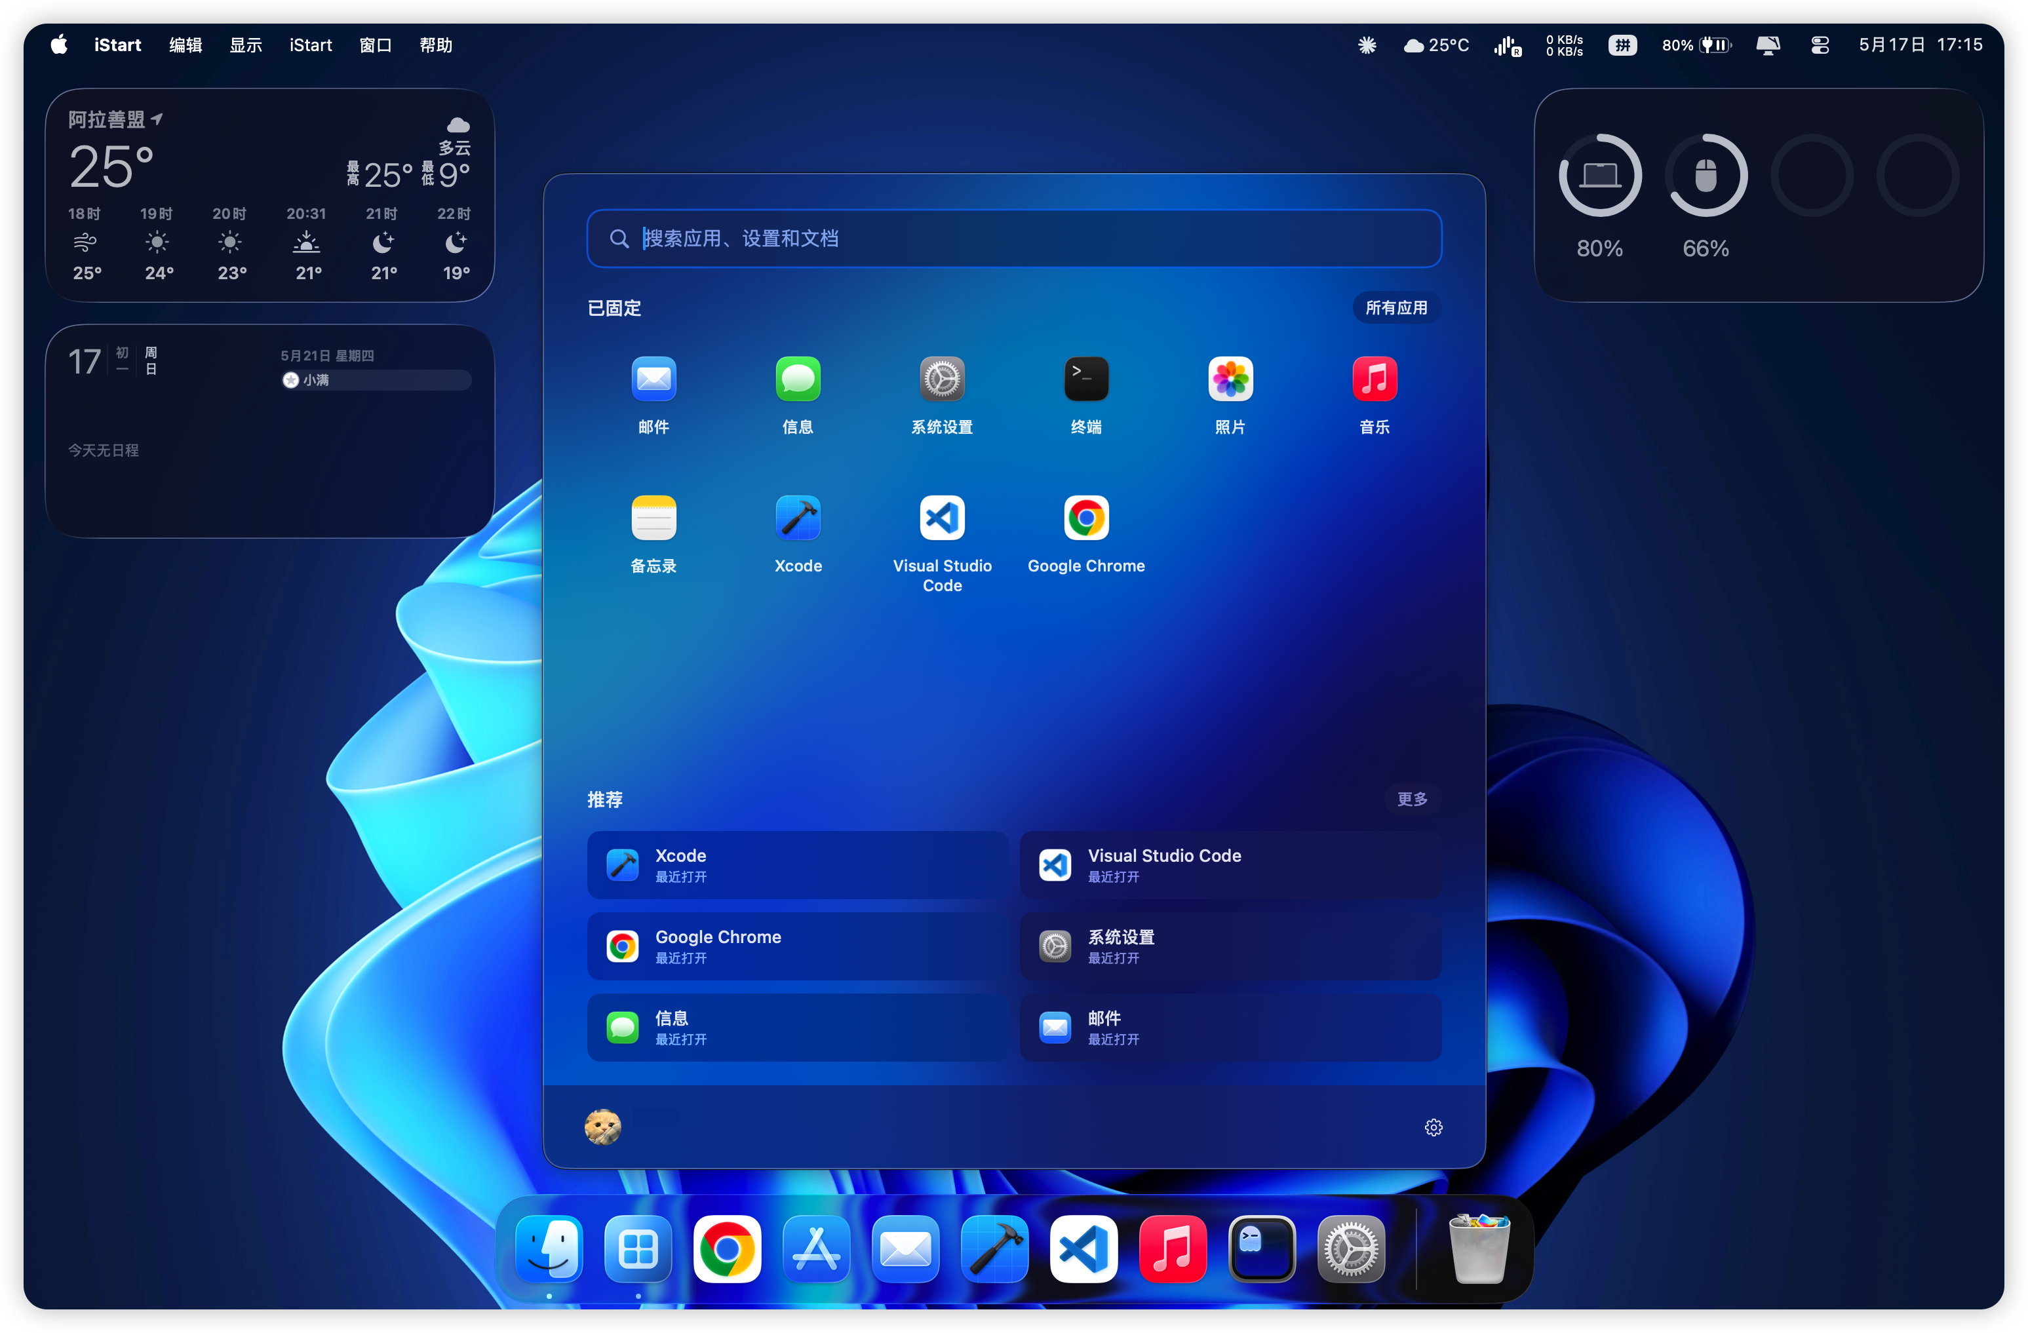The height and width of the screenshot is (1333, 2028).
Task: Open recommended 系统设置 recent item
Action: click(x=1230, y=946)
